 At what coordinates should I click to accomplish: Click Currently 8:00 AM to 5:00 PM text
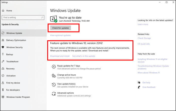point(70,78)
